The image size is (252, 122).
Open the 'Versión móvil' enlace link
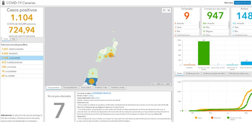click(91, 95)
